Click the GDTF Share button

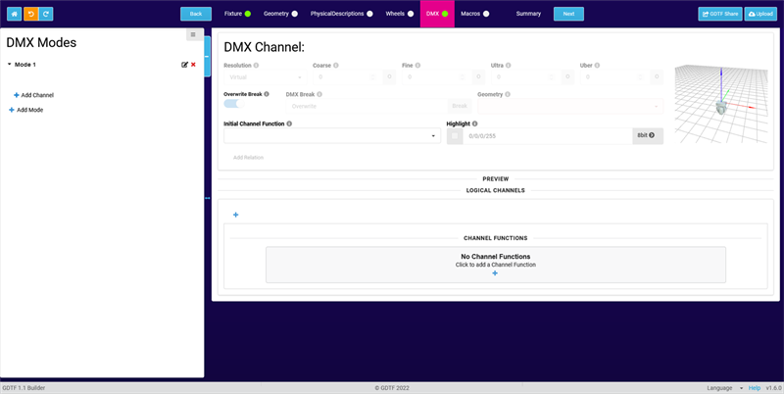(719, 14)
